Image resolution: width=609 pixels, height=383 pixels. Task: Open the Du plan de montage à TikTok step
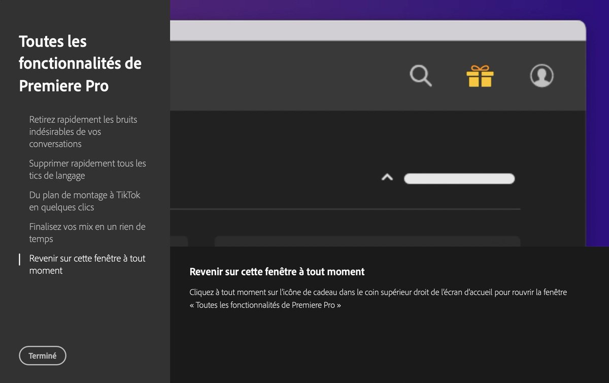(x=85, y=201)
